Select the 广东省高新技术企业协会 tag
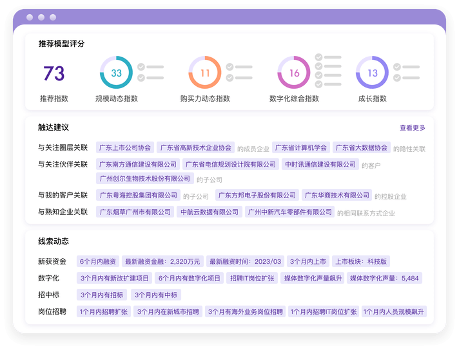This screenshot has height=350, width=459. pos(195,147)
